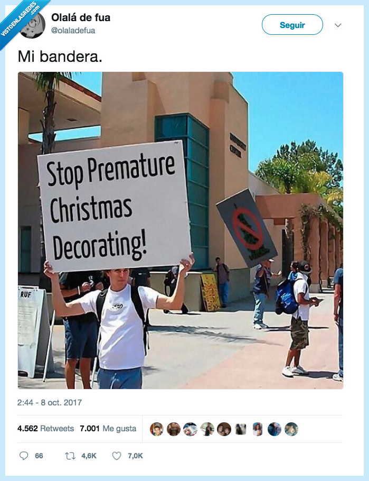The image size is (369, 481).
Task: Click the second liker avatar
Action: pos(174,429)
